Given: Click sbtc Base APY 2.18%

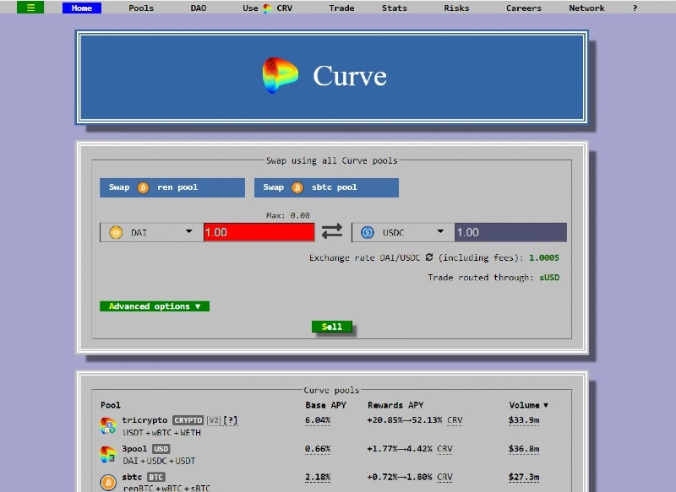Looking at the screenshot, I should pyautogui.click(x=318, y=477).
